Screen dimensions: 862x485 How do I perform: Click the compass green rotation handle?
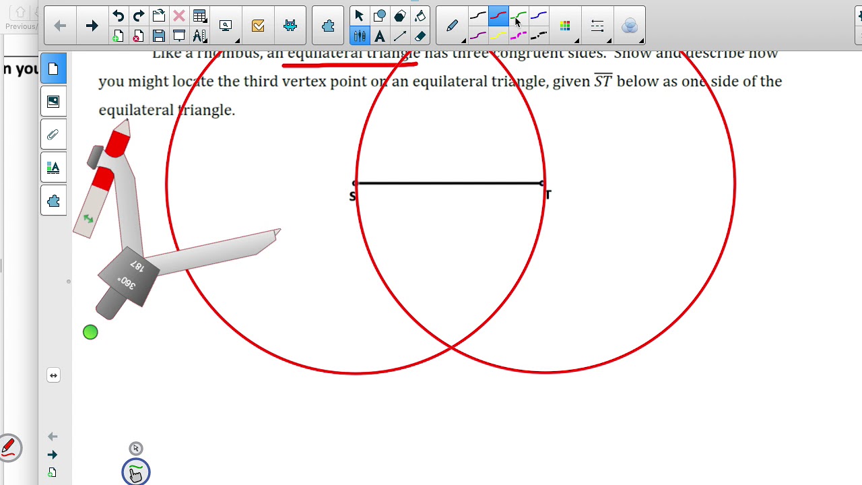[x=90, y=332]
